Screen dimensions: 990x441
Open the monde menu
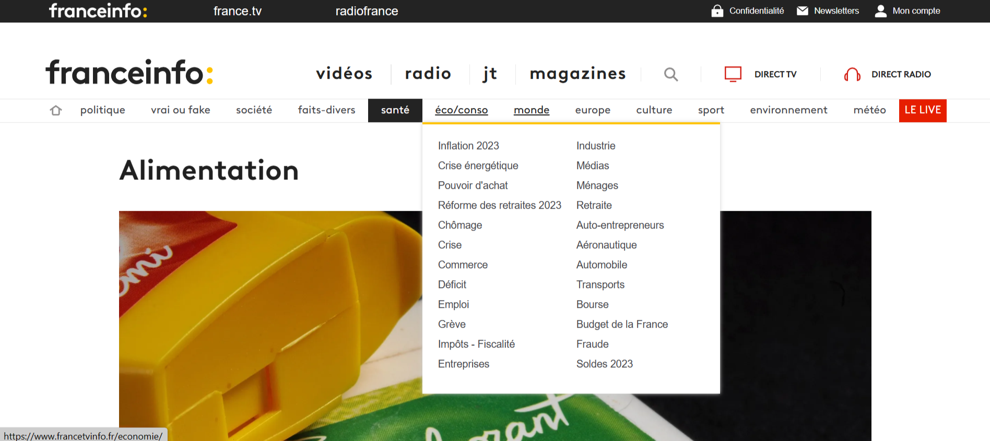(x=532, y=110)
